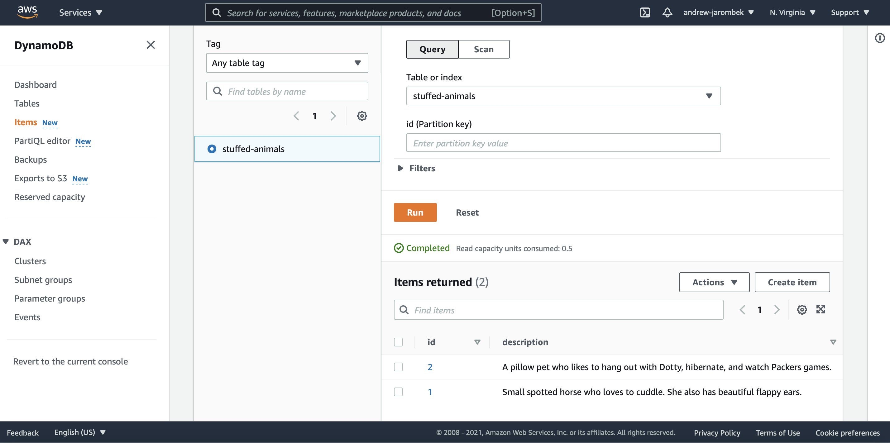This screenshot has height=443, width=890.
Task: Expand the Filters section
Action: click(417, 168)
